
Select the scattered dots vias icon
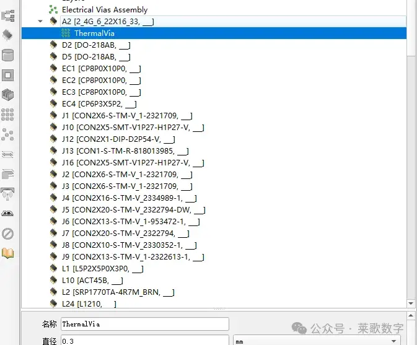[x=7, y=134]
